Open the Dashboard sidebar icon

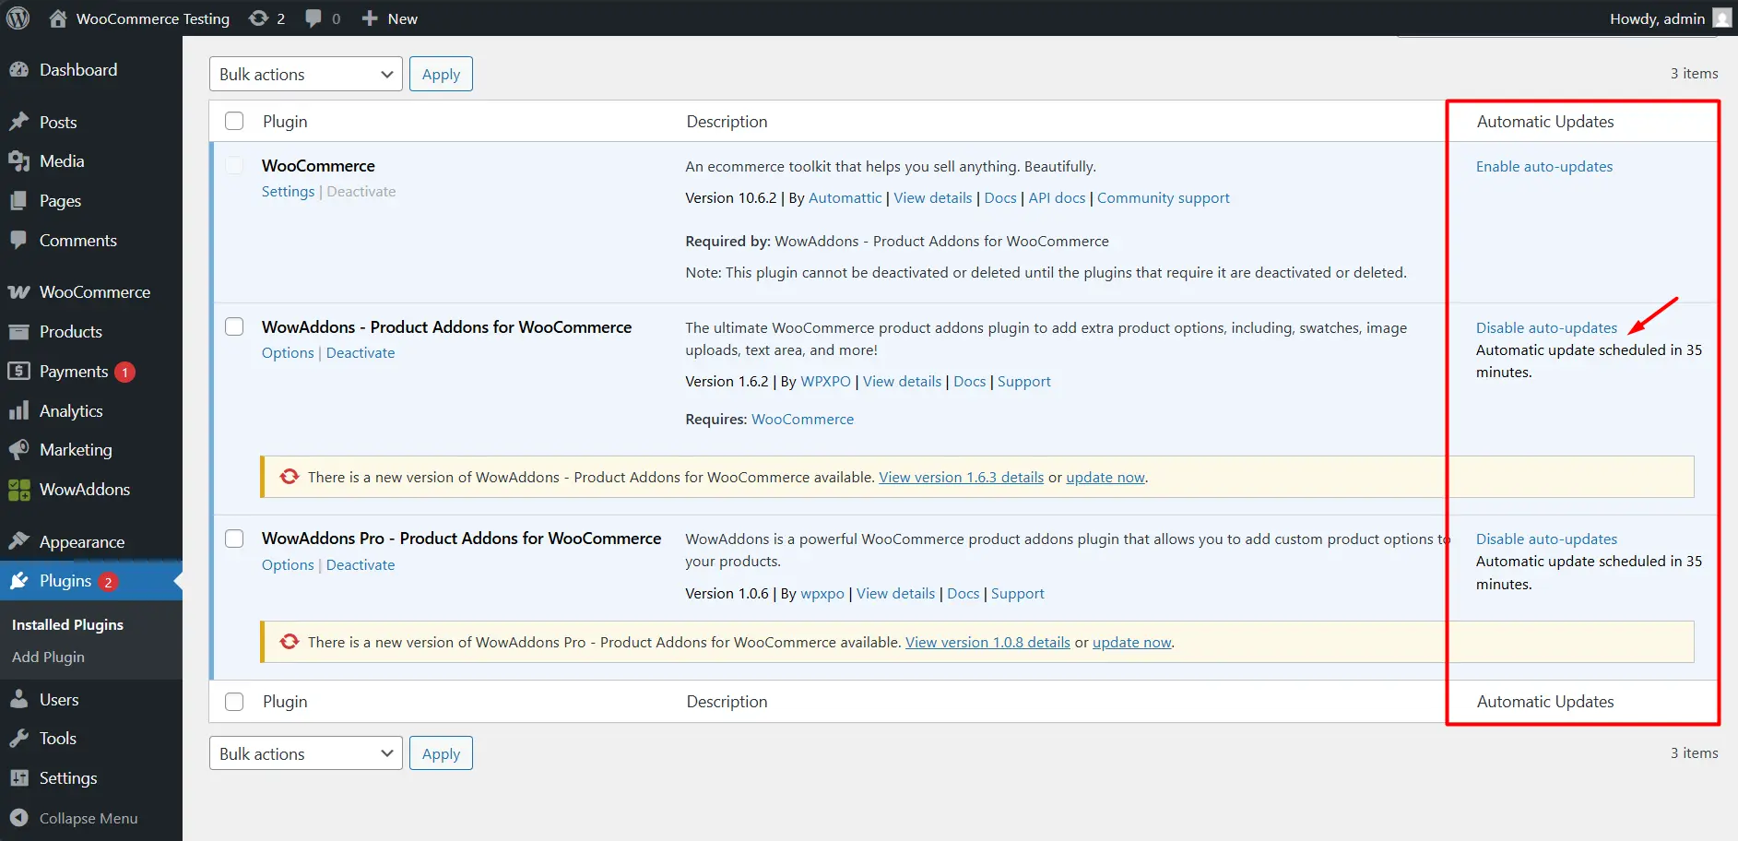tap(18, 70)
